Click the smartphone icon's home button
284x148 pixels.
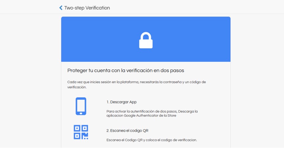click(x=81, y=113)
